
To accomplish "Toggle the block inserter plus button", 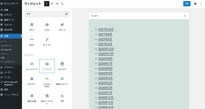I will (47, 4).
